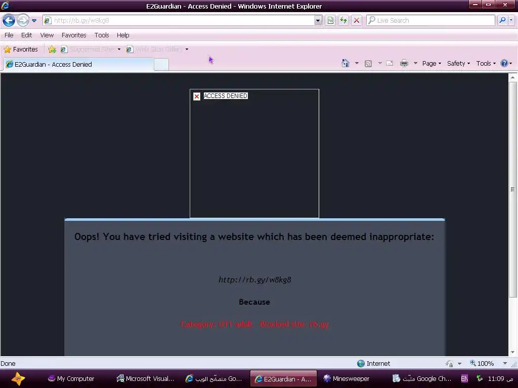Switch to Google Ch... installer taskbar window
Image resolution: width=518 pixels, height=388 pixels.
point(421,379)
